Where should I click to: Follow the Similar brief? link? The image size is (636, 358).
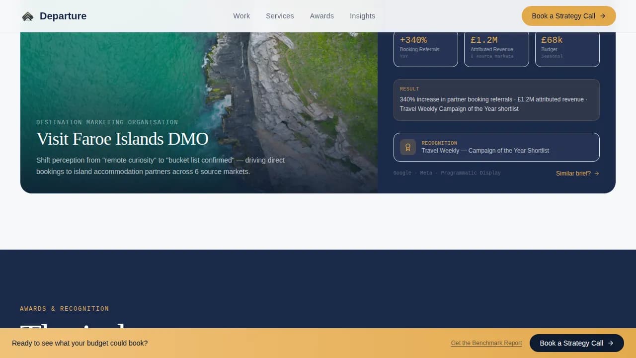point(578,174)
